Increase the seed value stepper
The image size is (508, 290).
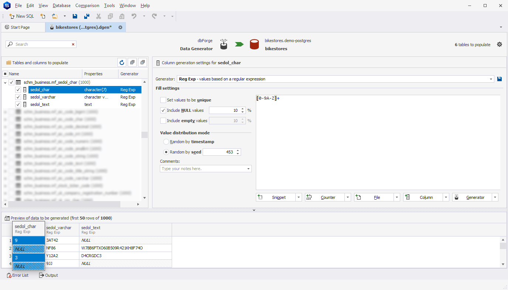point(238,151)
